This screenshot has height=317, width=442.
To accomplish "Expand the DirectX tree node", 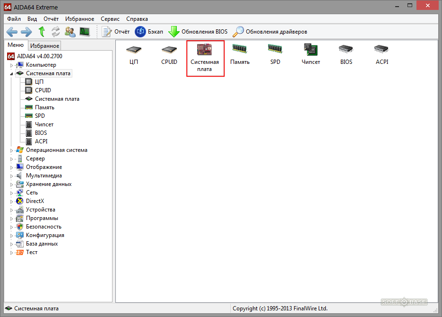I will click(x=11, y=202).
